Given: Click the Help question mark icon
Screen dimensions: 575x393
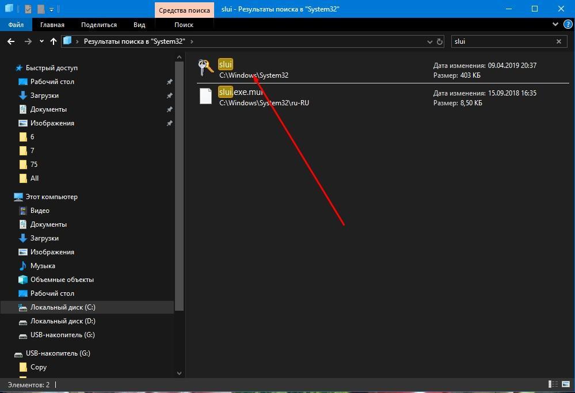Looking at the screenshot, I should pyautogui.click(x=568, y=25).
